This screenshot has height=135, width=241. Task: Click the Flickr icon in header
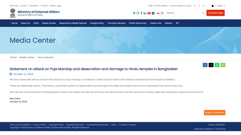tap(153, 13)
